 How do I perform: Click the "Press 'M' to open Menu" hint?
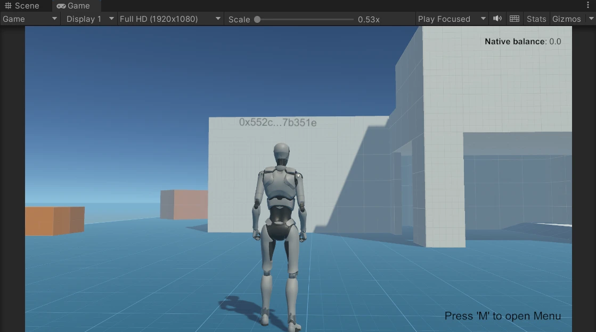502,316
